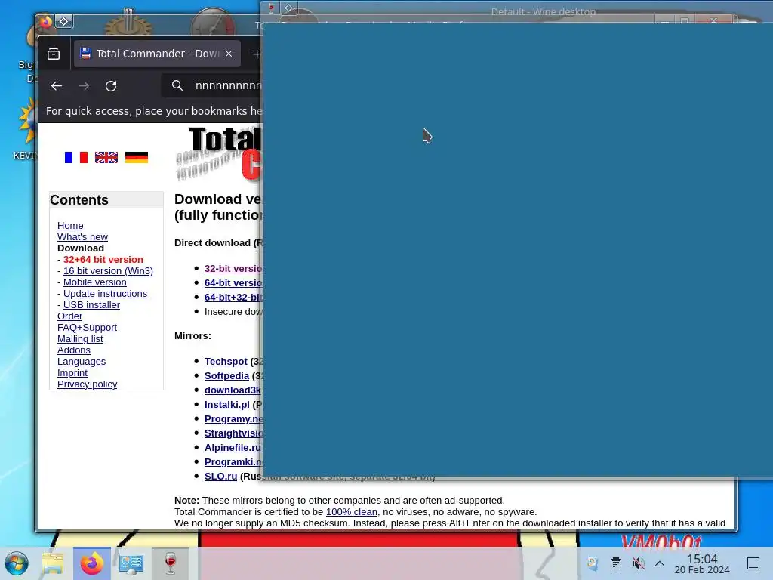Open the Home link in Contents
This screenshot has height=580, width=773.
pyautogui.click(x=70, y=225)
